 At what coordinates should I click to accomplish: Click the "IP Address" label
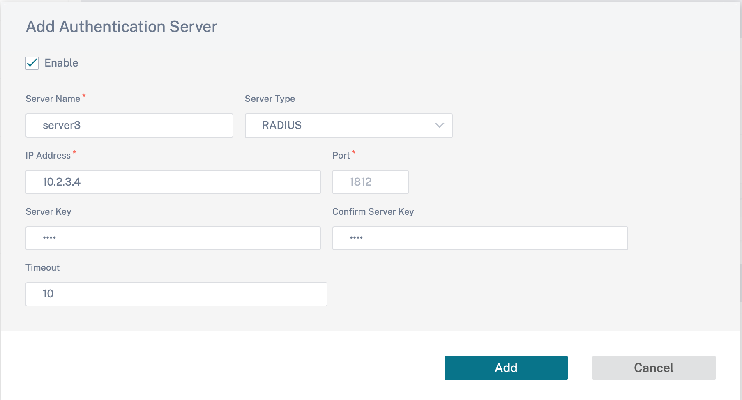coord(48,156)
